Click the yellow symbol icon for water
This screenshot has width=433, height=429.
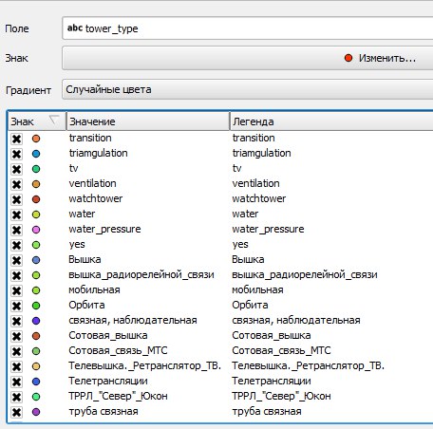[36, 214]
